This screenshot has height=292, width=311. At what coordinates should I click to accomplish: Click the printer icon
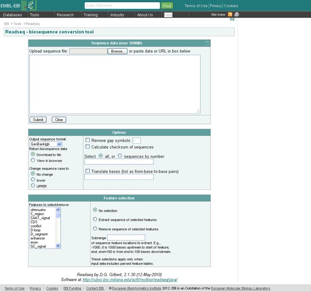(x=236, y=15)
